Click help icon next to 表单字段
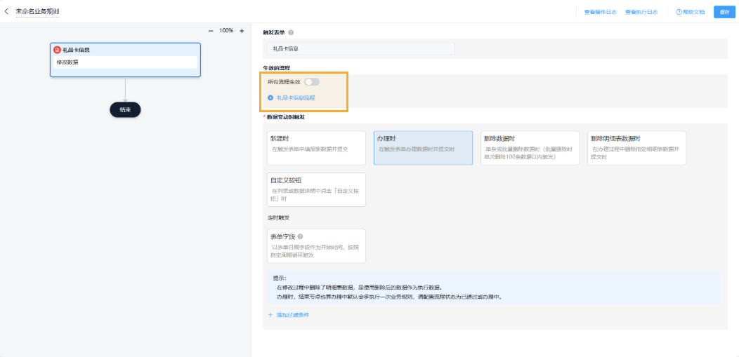739x357 pixels. pos(300,237)
